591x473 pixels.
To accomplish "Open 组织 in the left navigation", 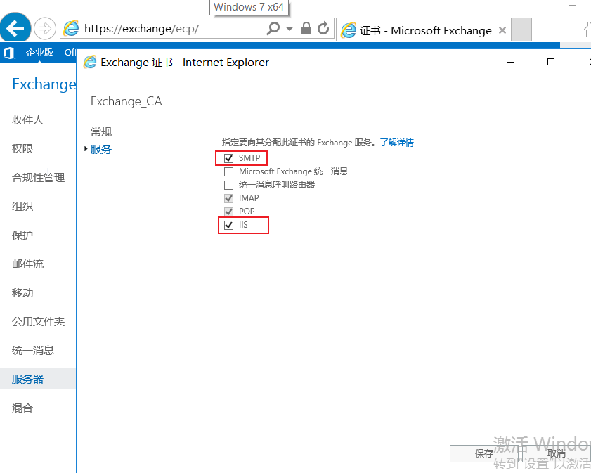I will (x=22, y=207).
